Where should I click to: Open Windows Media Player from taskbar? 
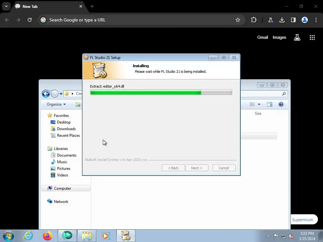pos(106,236)
